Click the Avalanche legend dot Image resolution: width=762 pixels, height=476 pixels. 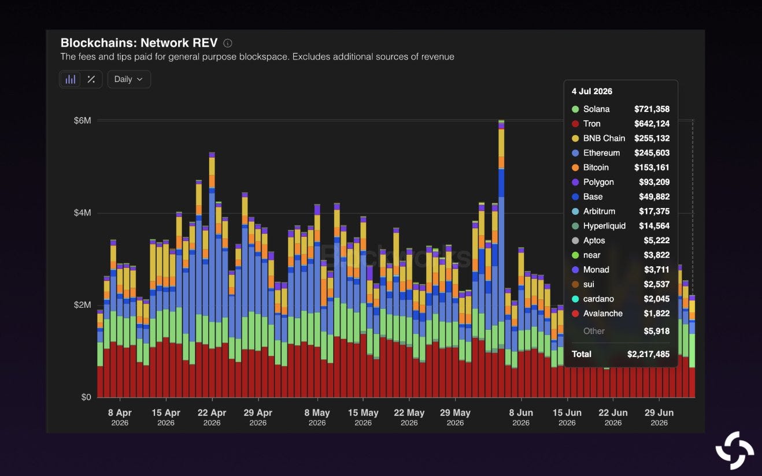(575, 314)
